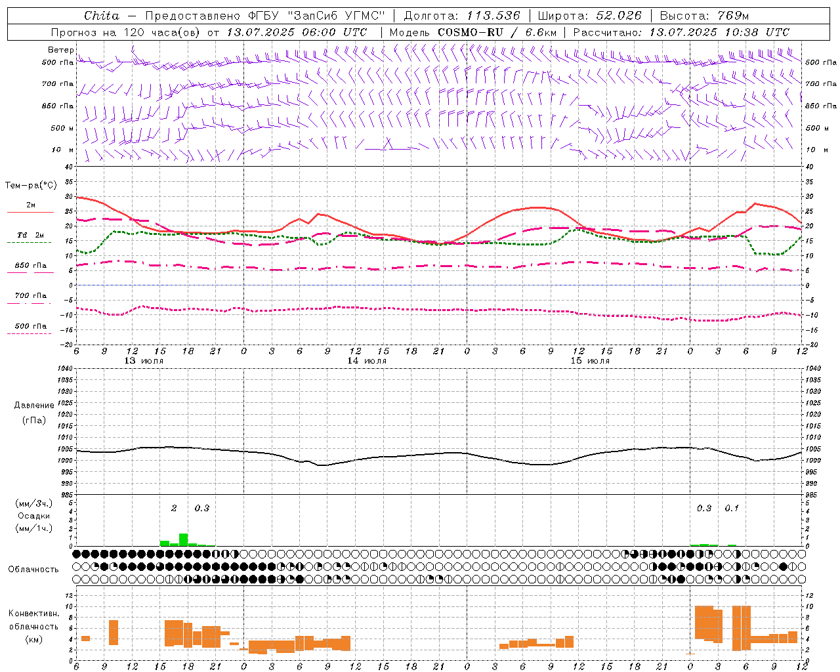The width and height of the screenshot is (840, 672).
Task: Select 700 гПа label in temperature legend
Action: point(30,295)
